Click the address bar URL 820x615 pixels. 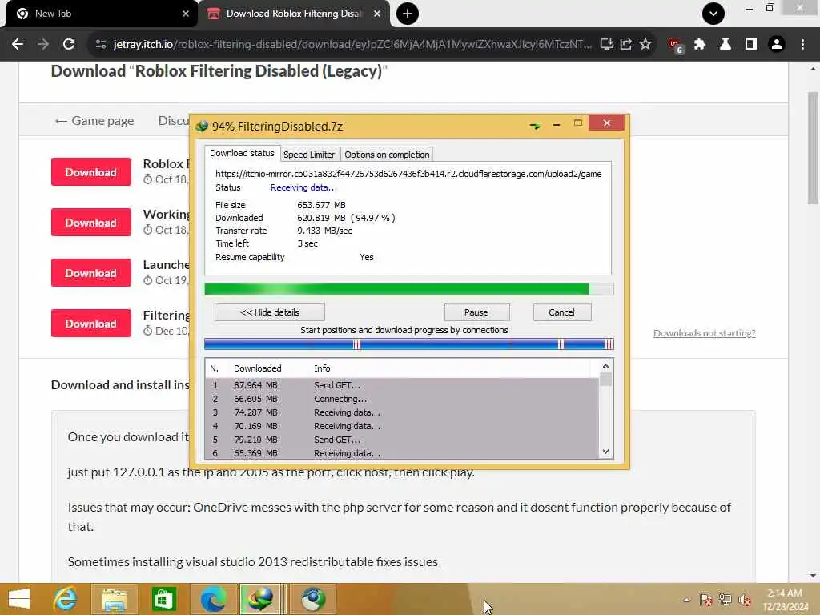point(352,45)
